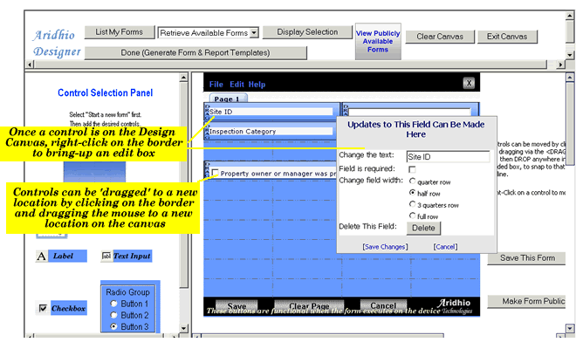Click the Save This Form button
576x349 pixels.
pyautogui.click(x=527, y=258)
